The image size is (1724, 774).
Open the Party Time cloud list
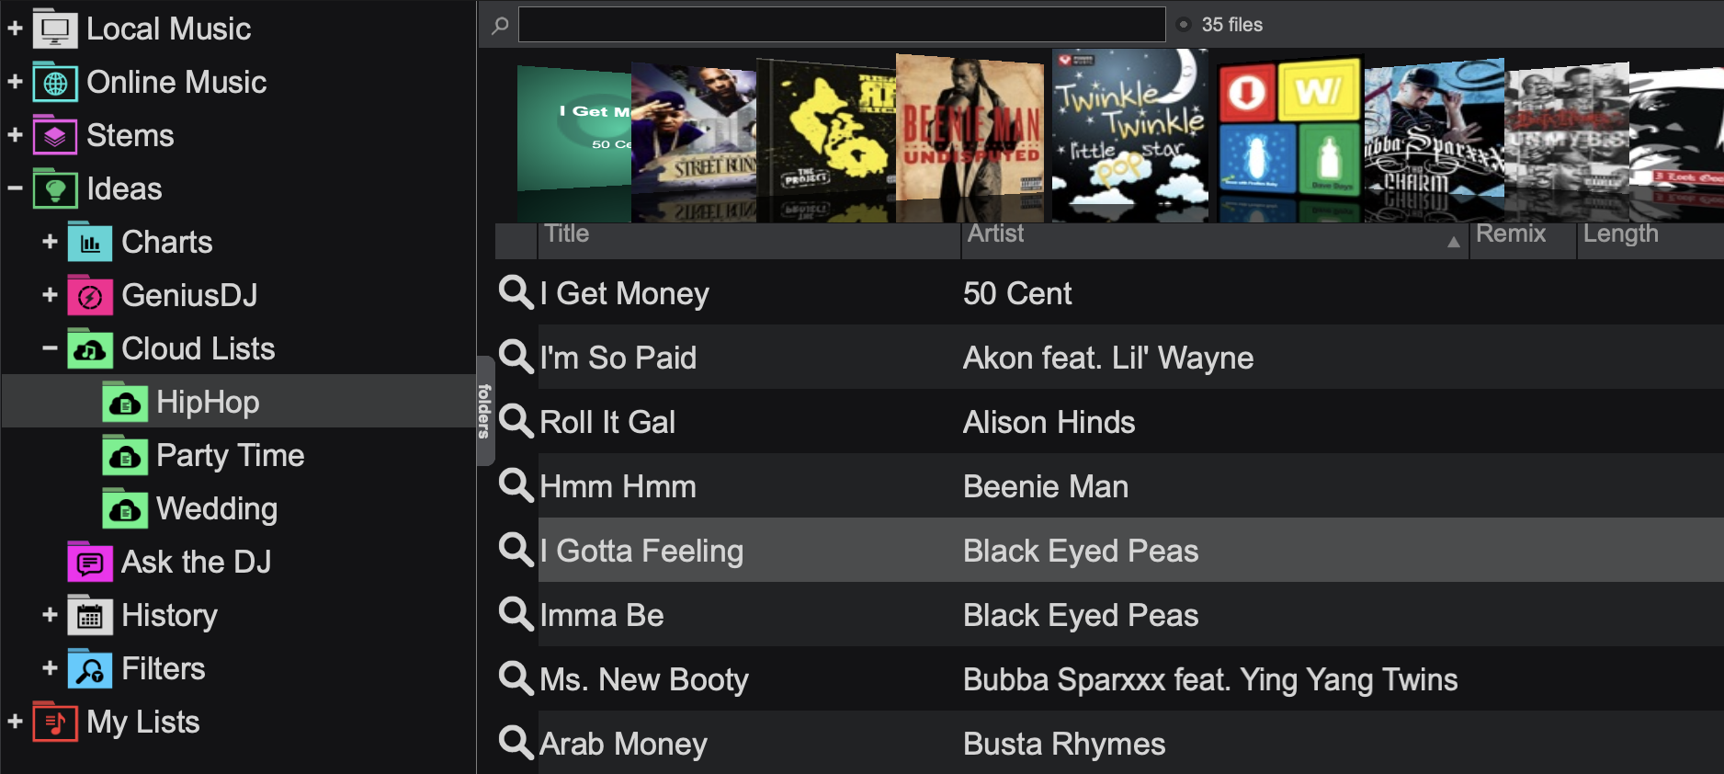230,456
